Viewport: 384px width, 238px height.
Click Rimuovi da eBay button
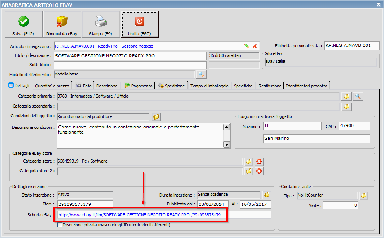click(62, 24)
